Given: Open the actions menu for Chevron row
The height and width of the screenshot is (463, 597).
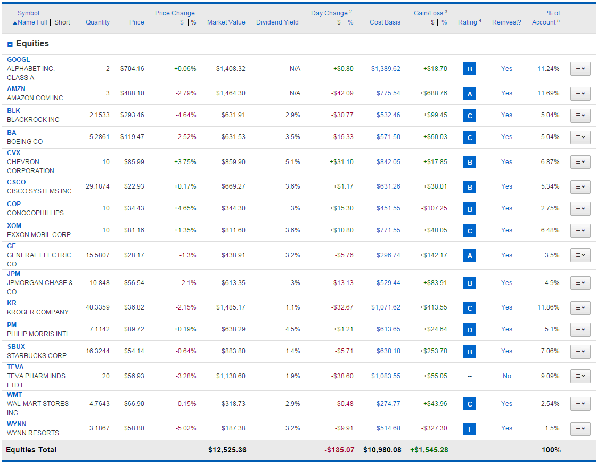Looking at the screenshot, I should (580, 162).
